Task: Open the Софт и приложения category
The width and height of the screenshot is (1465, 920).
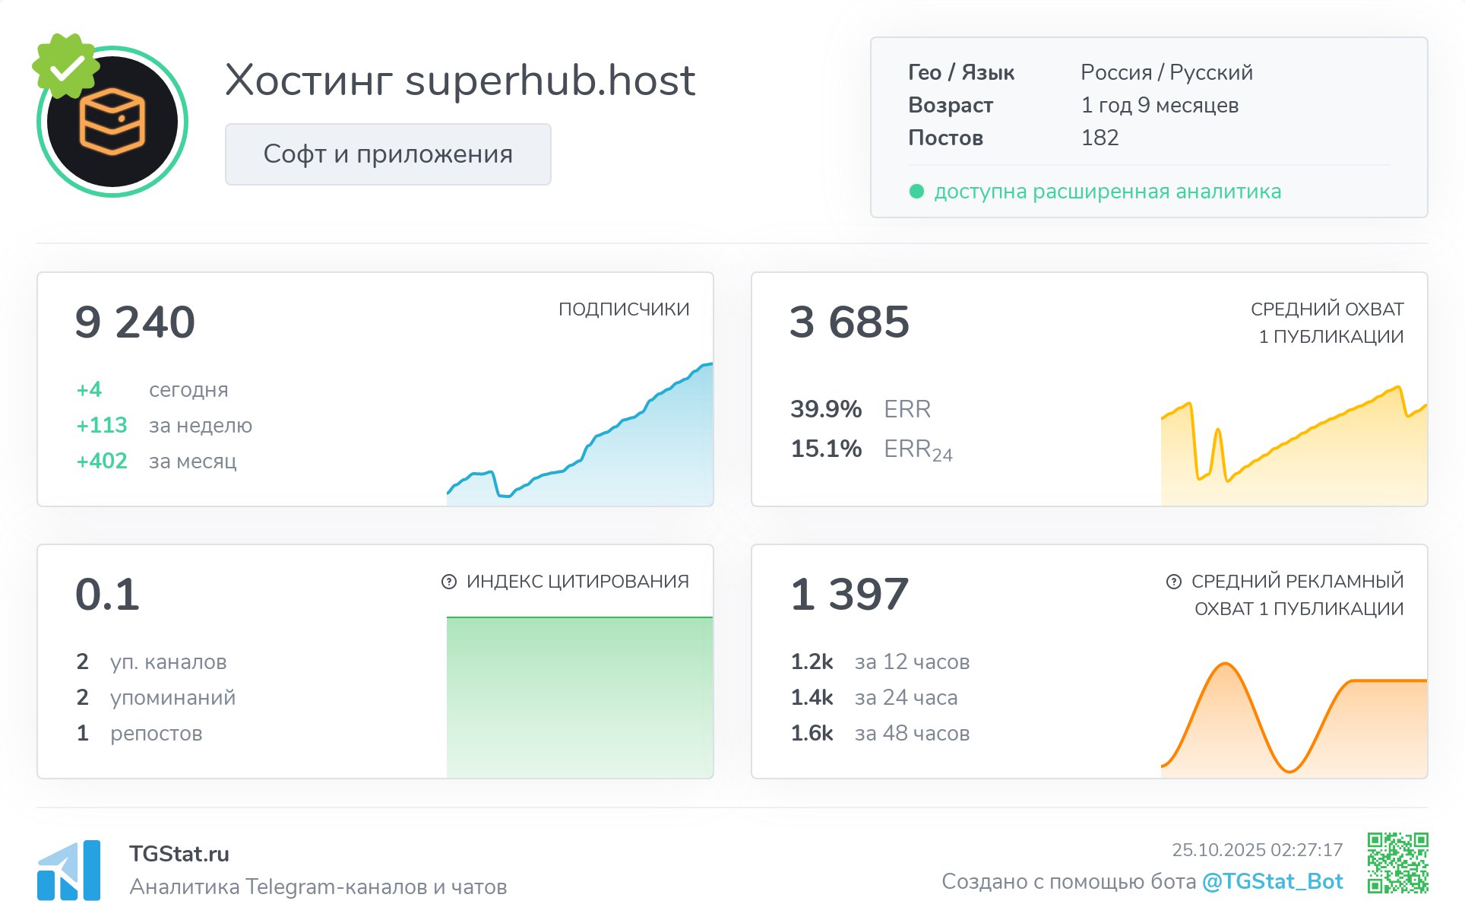Action: [388, 154]
